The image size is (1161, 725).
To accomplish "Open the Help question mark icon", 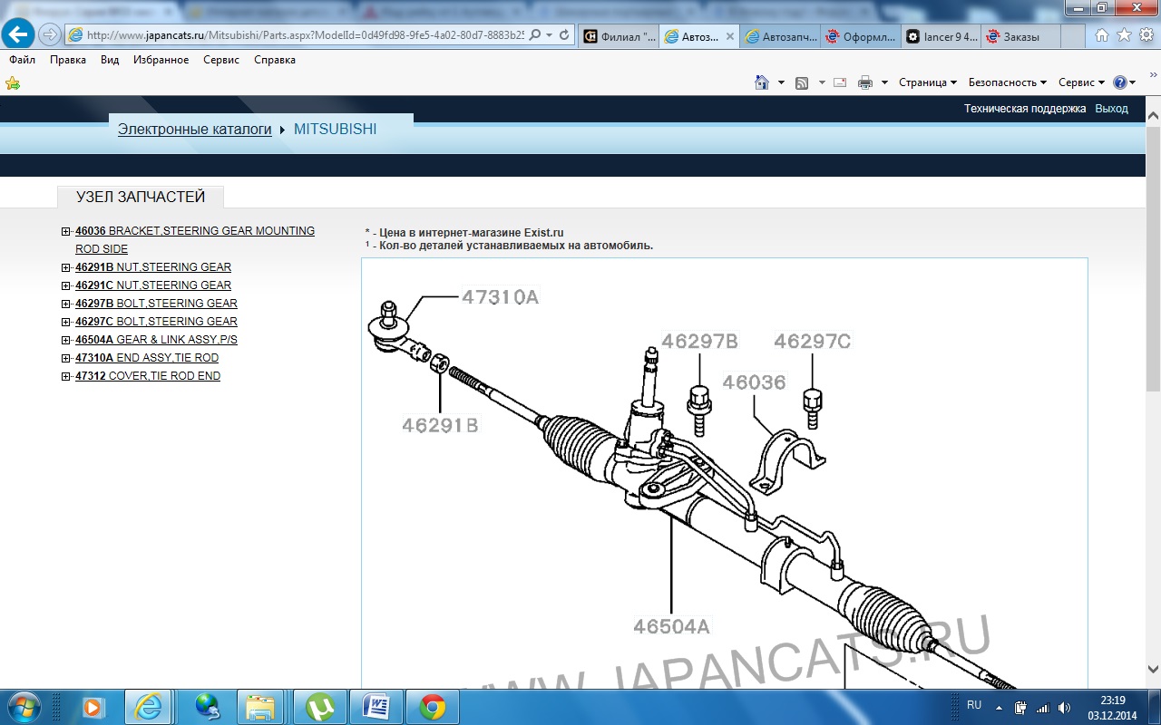I will [1120, 82].
